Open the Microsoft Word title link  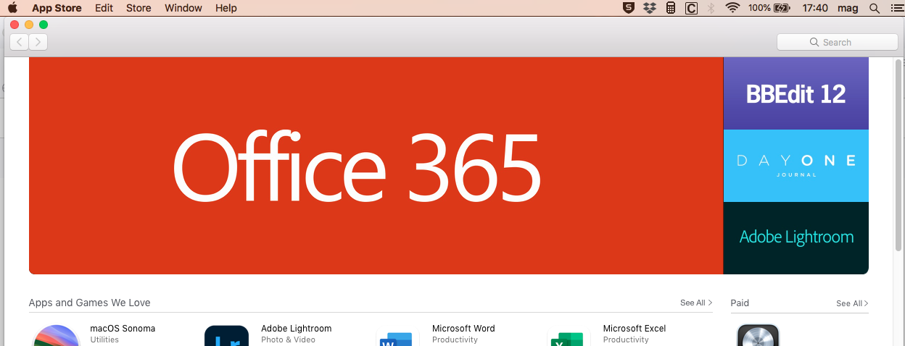tap(463, 328)
